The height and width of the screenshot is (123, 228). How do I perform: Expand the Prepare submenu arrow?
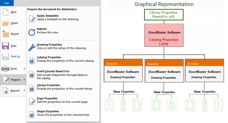pyautogui.click(x=24, y=80)
